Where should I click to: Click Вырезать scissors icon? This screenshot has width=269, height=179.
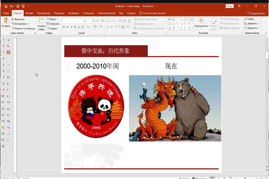(13, 19)
